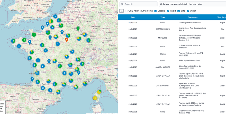
Task: Expand the cluster marker labeled 11 near Strasbourg
Action: click(x=88, y=40)
